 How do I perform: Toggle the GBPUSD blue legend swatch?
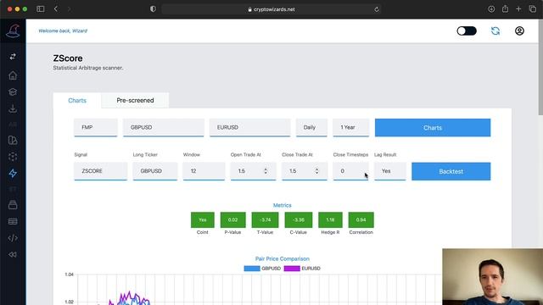(252, 269)
